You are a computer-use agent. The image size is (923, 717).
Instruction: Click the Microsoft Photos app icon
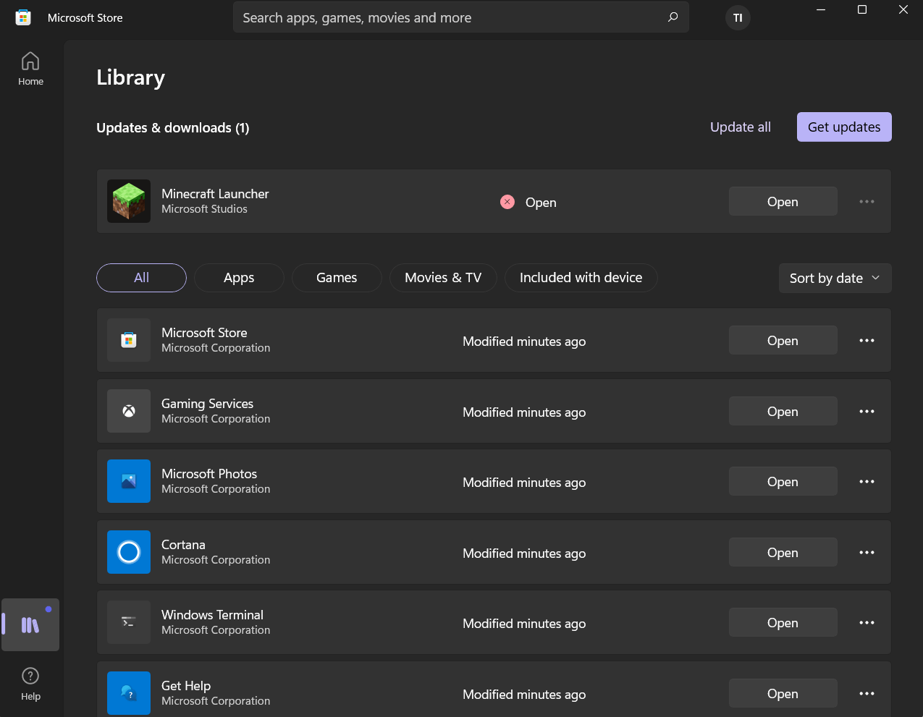point(129,481)
